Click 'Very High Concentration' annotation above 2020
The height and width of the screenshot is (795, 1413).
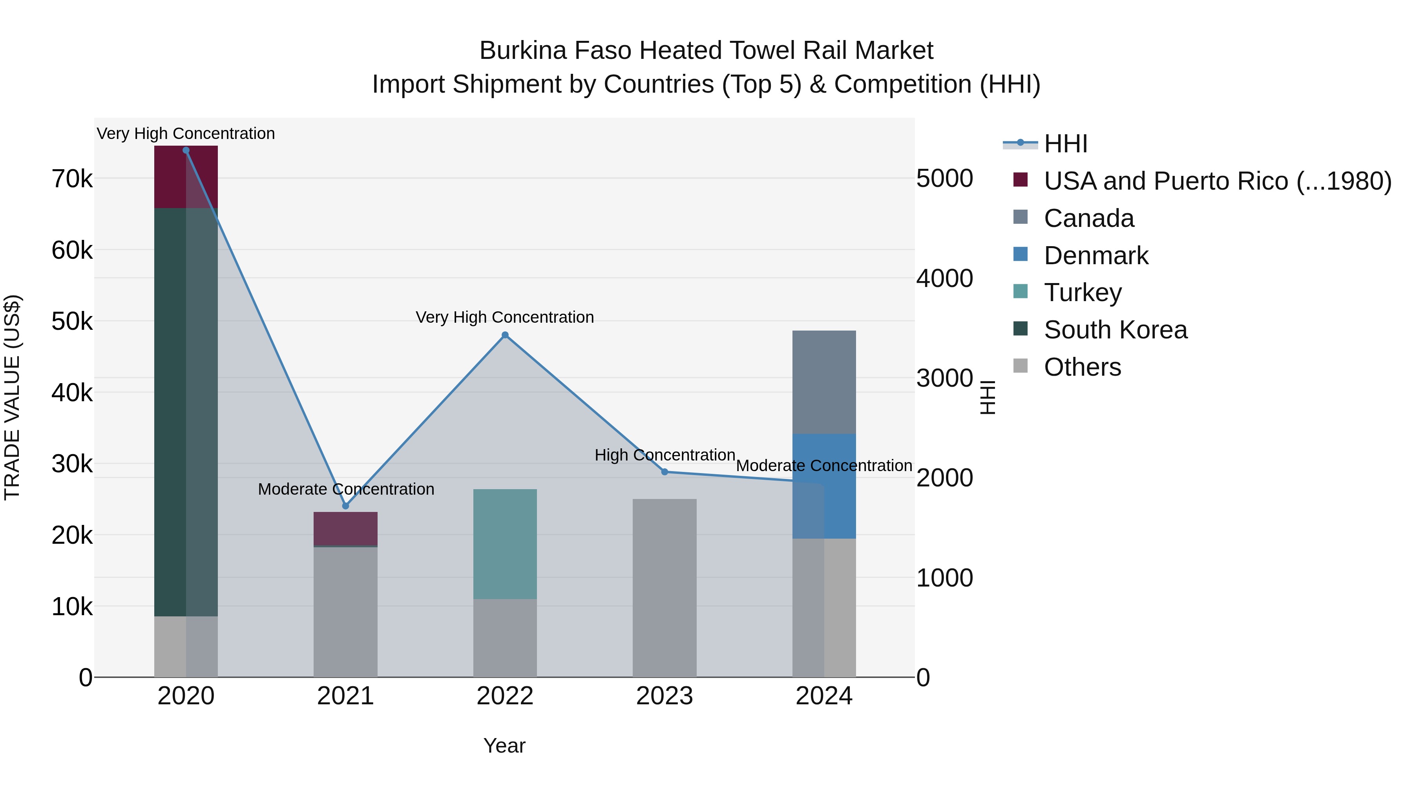(x=186, y=134)
